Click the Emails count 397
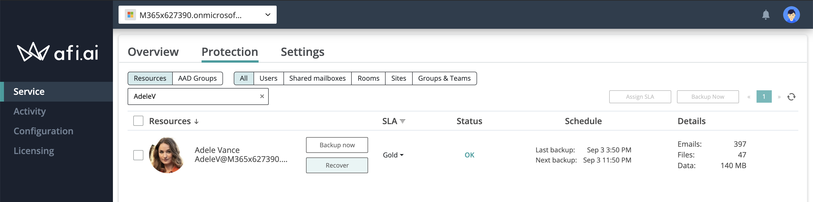The height and width of the screenshot is (202, 813). (740, 144)
